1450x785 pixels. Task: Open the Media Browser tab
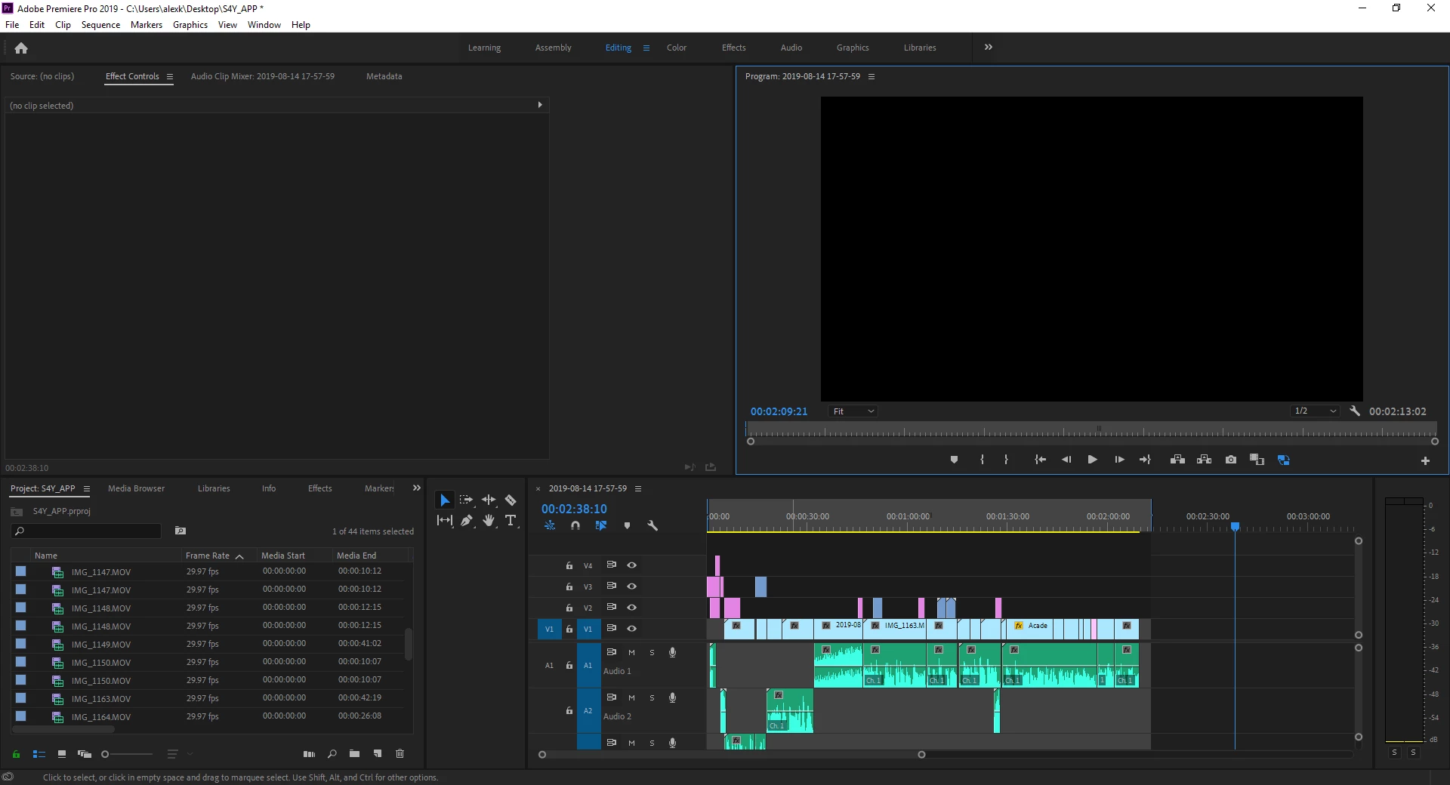[136, 488]
